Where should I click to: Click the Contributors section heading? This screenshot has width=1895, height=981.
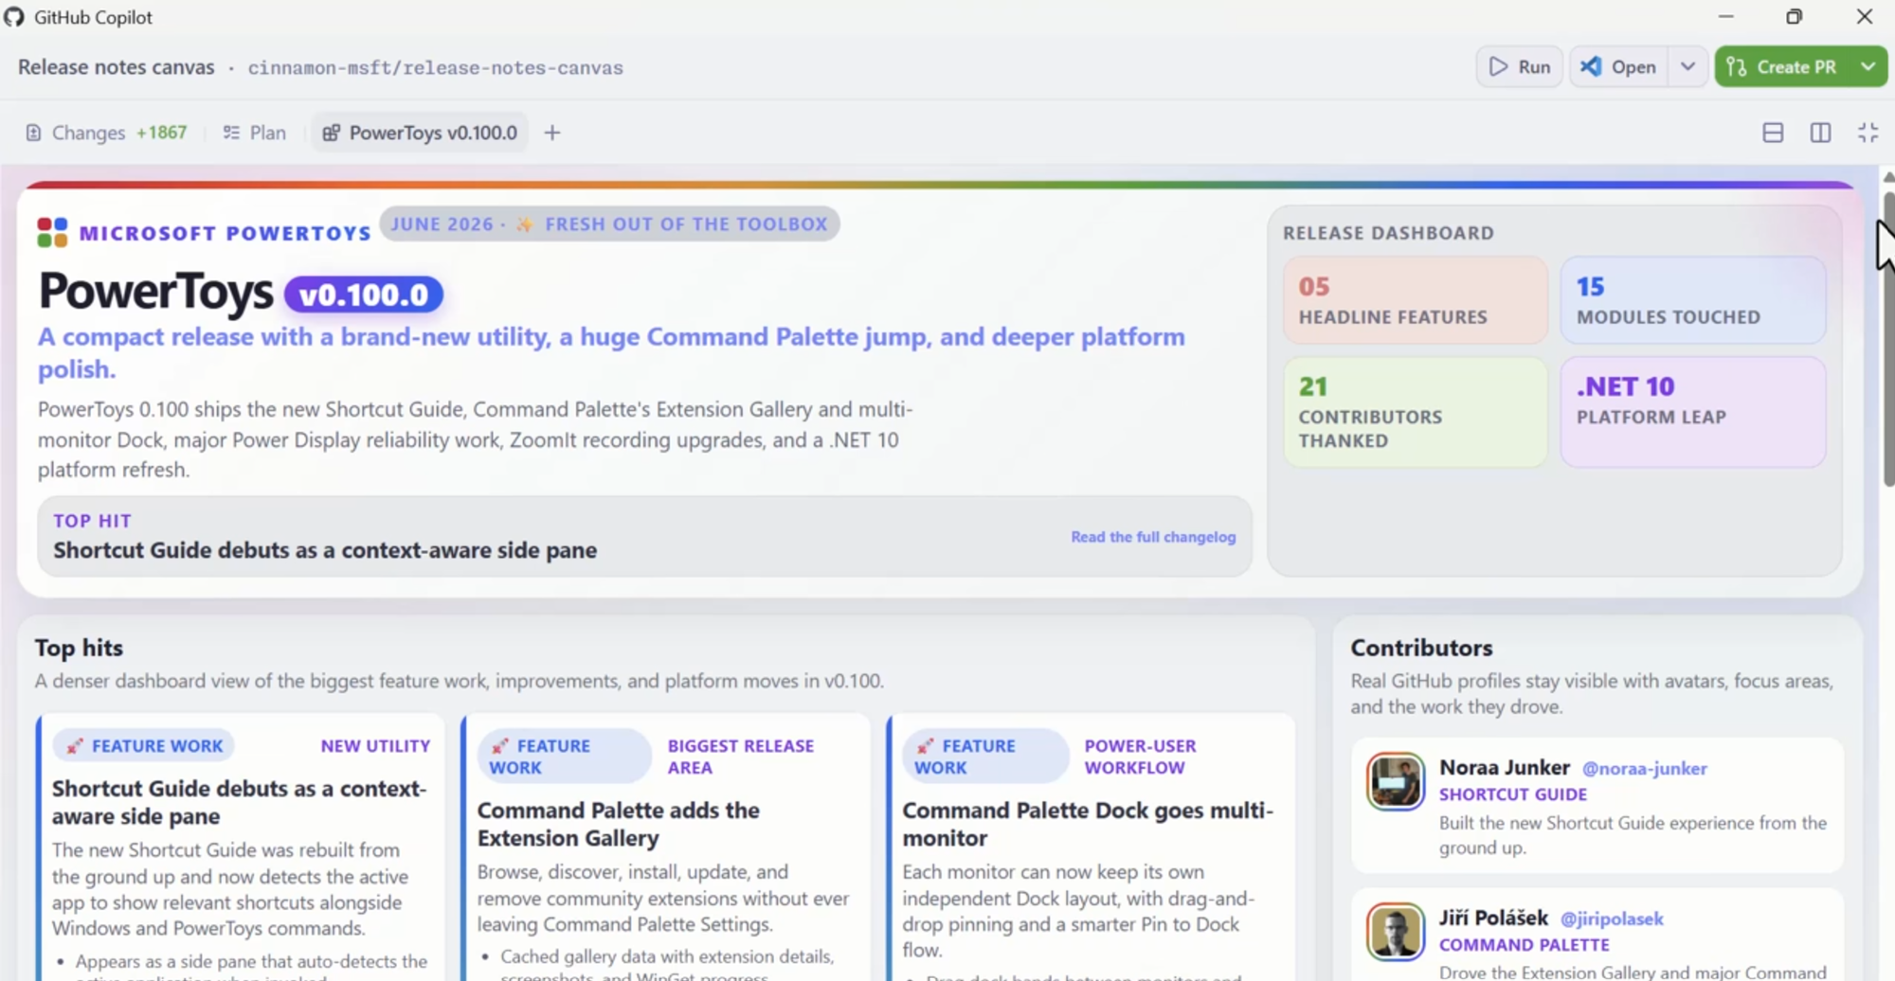point(1421,648)
